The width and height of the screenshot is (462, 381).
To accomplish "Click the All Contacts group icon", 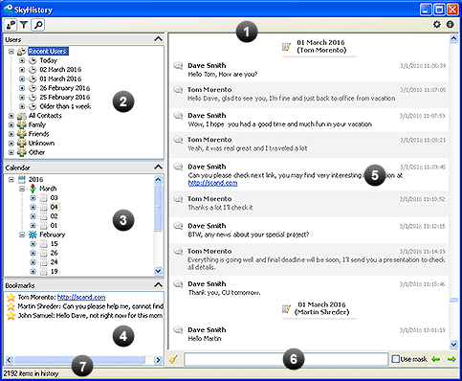I will click(22, 116).
